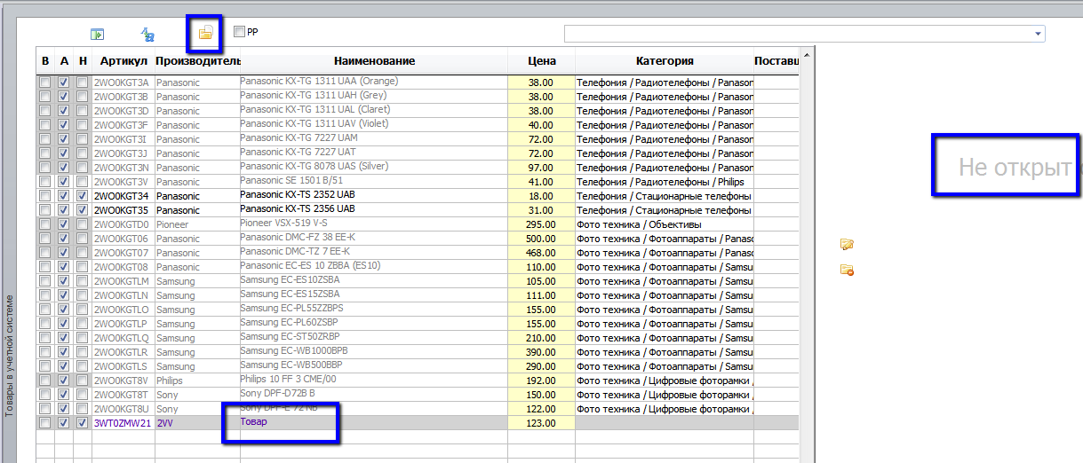Select Panasonic KX-TS 2356 UAB name cell
The image size is (1083, 463).
coord(374,209)
